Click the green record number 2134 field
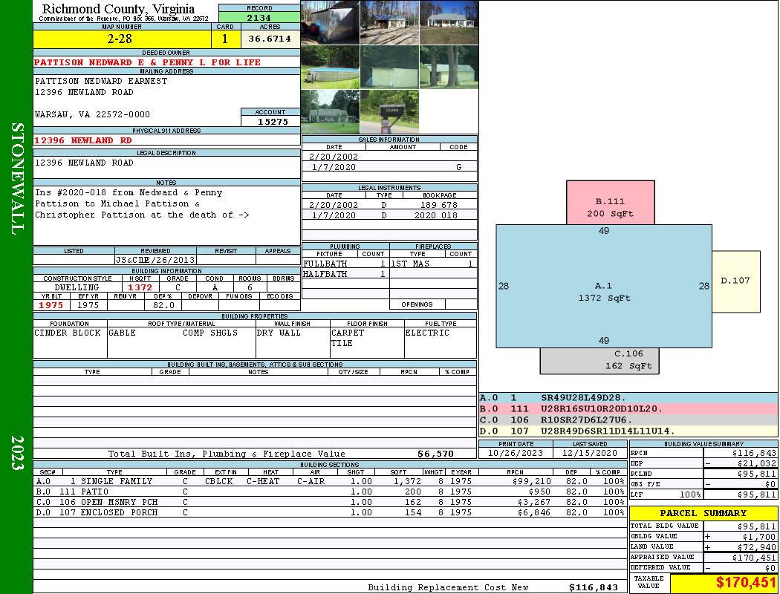Viewport: 780px width, 594px height. 259,18
